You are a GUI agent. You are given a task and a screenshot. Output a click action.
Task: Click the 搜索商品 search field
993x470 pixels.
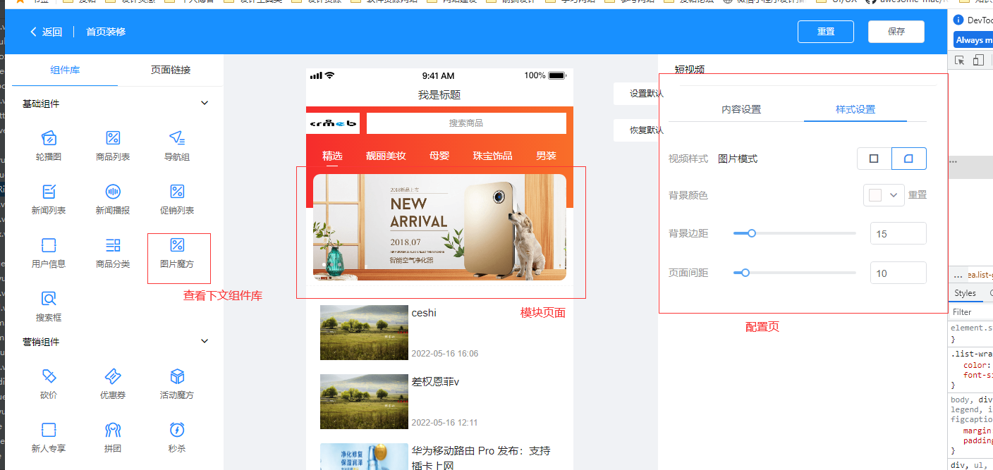tap(466, 123)
